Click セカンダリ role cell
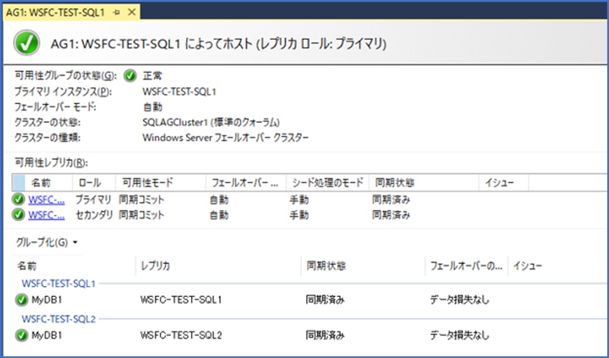 point(94,215)
